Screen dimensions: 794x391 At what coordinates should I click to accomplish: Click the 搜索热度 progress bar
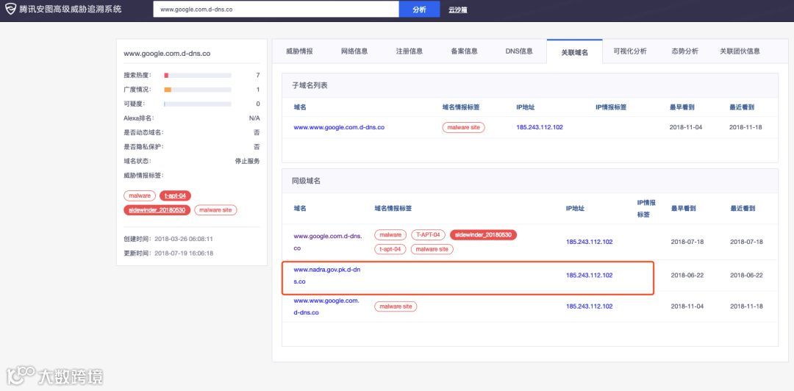click(198, 76)
